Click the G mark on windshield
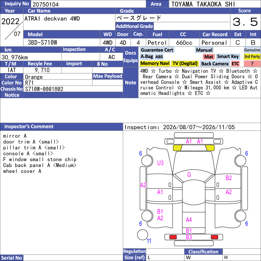This screenshot has width=261, height=261. click(189, 175)
